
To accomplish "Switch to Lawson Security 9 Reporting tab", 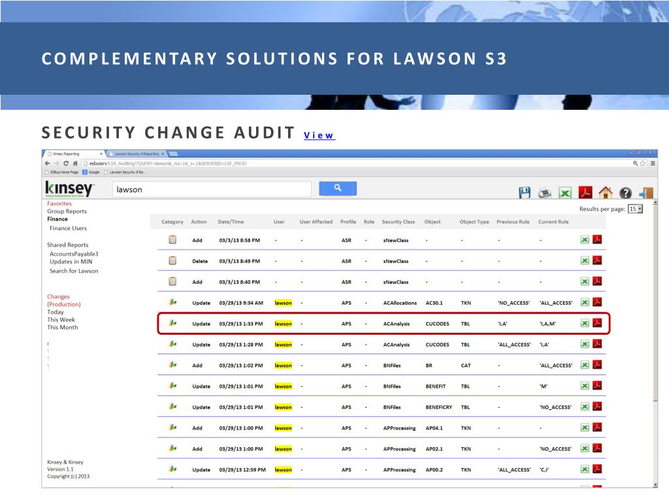I will click(x=137, y=154).
